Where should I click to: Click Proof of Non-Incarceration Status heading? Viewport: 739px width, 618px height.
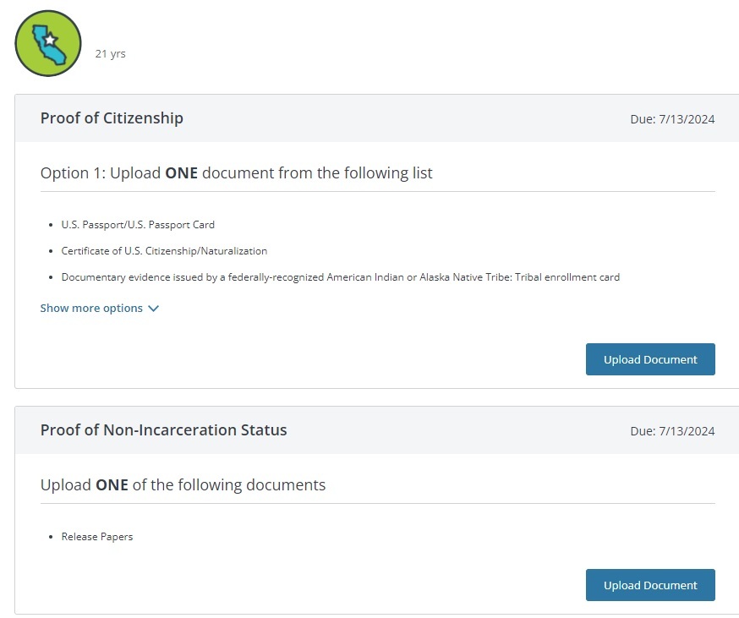click(x=163, y=430)
